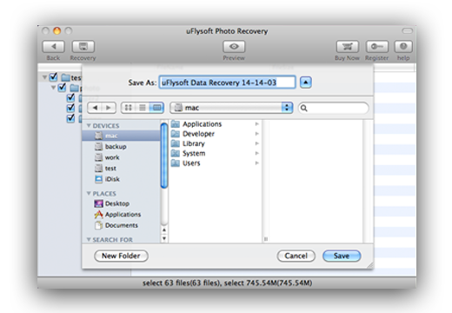Expand the Users folder row arrow
The height and width of the screenshot is (313, 452).
click(256, 163)
